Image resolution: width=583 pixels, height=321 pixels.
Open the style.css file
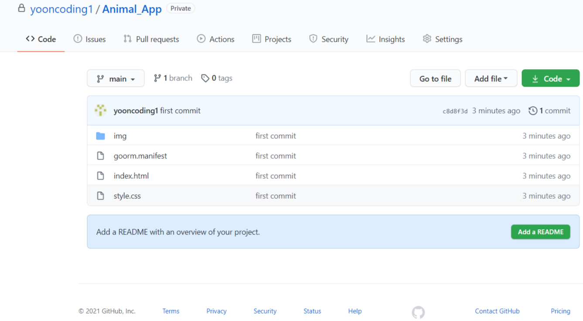click(127, 196)
